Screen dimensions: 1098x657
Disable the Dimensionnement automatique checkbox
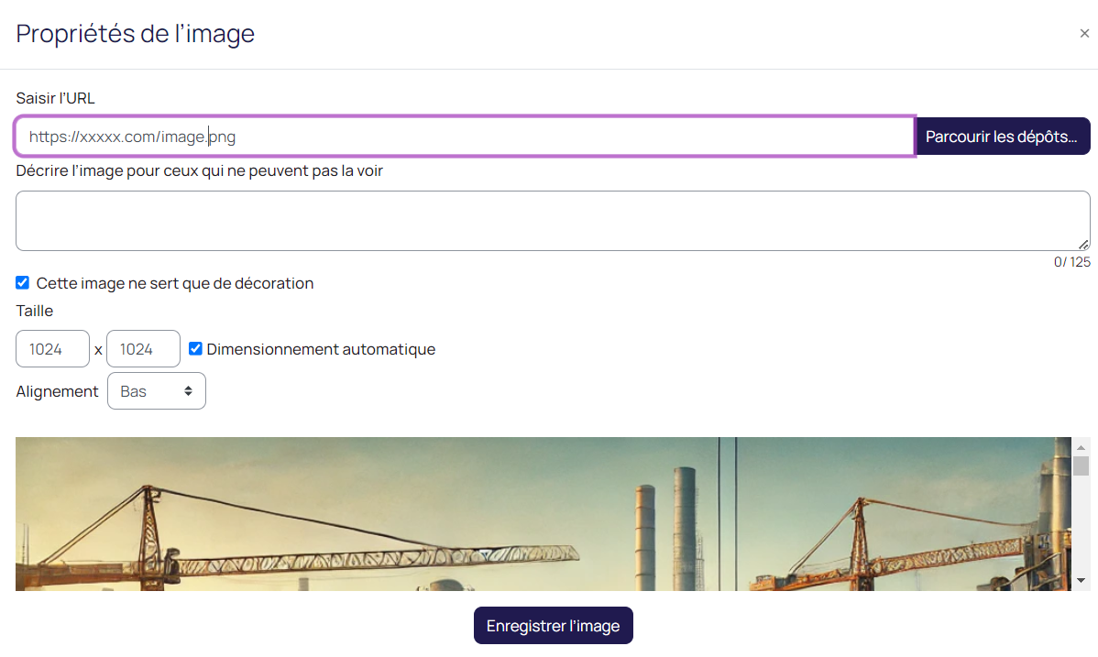[195, 349]
